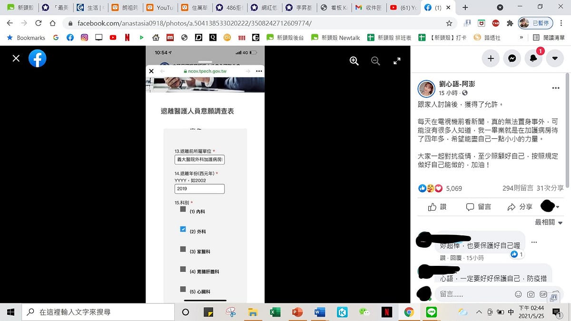Open Excel from the taskbar

(x=275, y=312)
